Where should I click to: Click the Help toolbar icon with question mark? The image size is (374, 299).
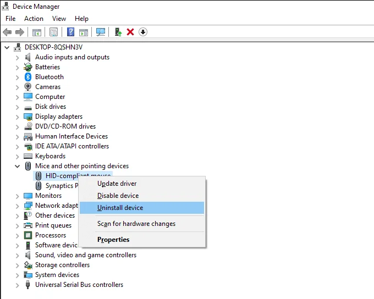70,32
